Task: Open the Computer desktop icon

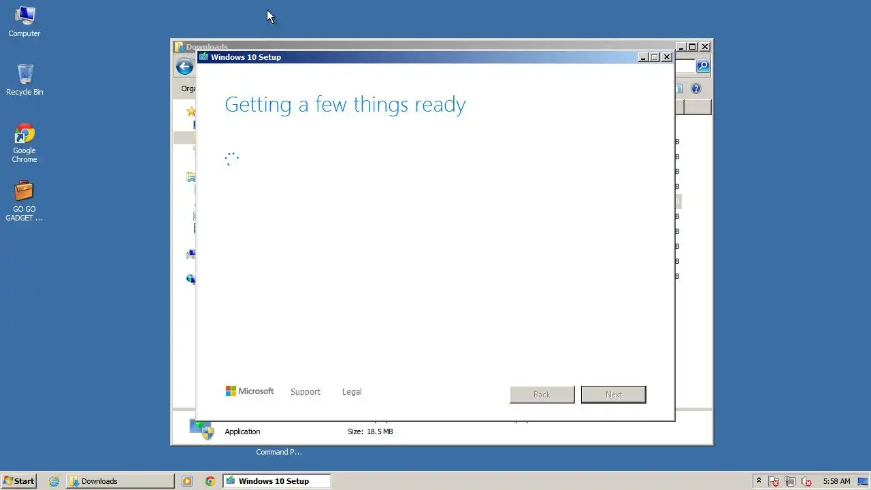Action: coord(24,21)
